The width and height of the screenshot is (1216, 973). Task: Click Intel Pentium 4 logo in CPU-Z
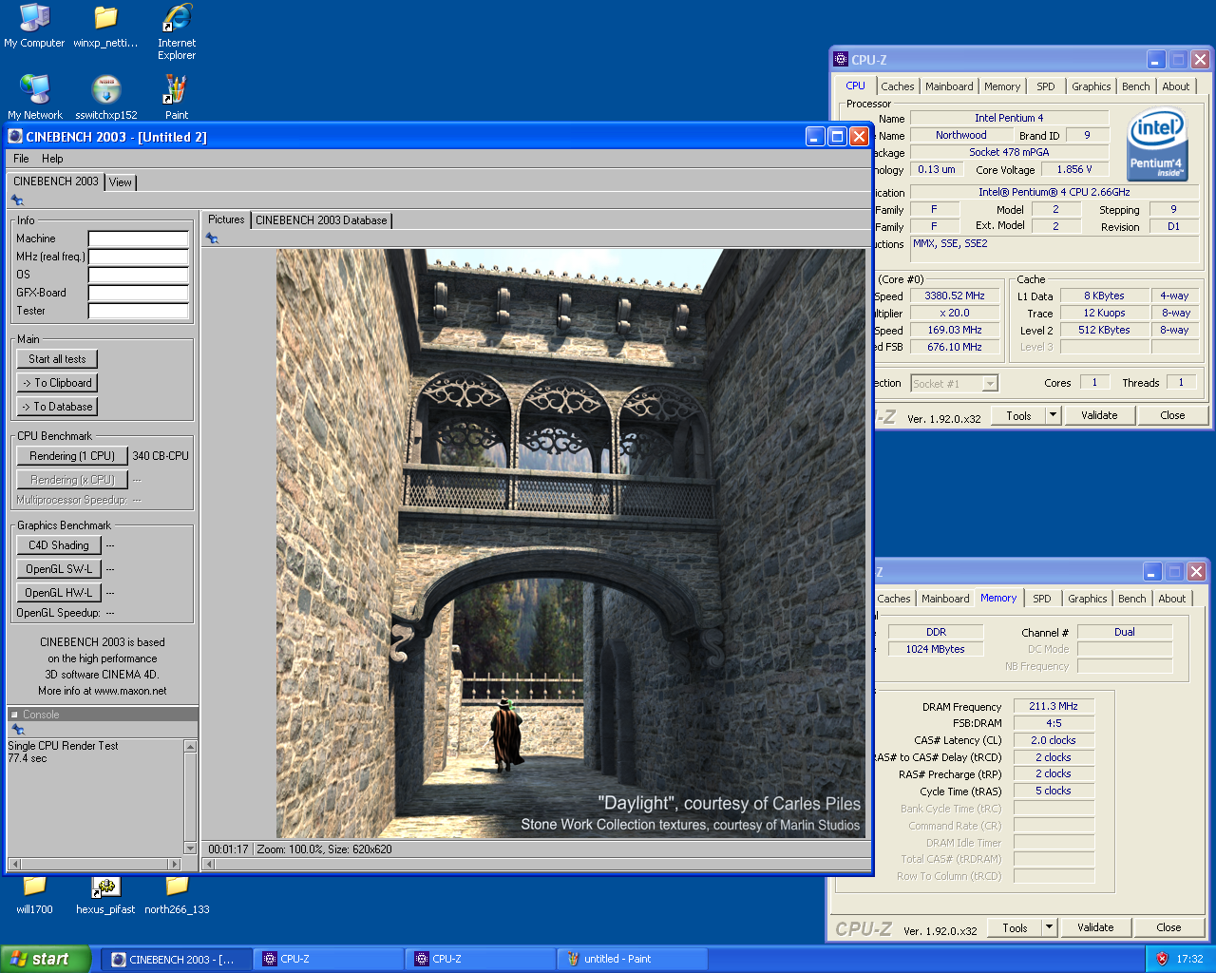pyautogui.click(x=1157, y=145)
